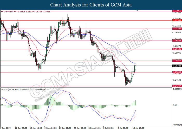Click the 7 Jun 2019 date label
Image resolution: width=182 pixels, height=130 pixels.
click(5, 128)
